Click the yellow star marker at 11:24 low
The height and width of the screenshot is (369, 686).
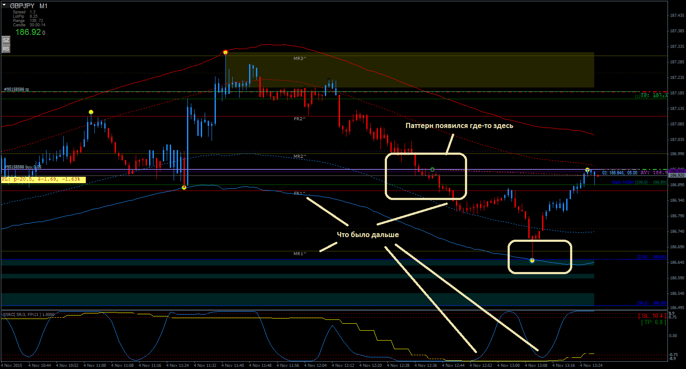184,188
